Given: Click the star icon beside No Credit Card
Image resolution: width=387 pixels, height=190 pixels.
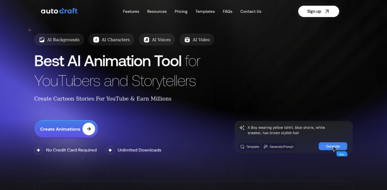Looking at the screenshot, I should [39, 150].
